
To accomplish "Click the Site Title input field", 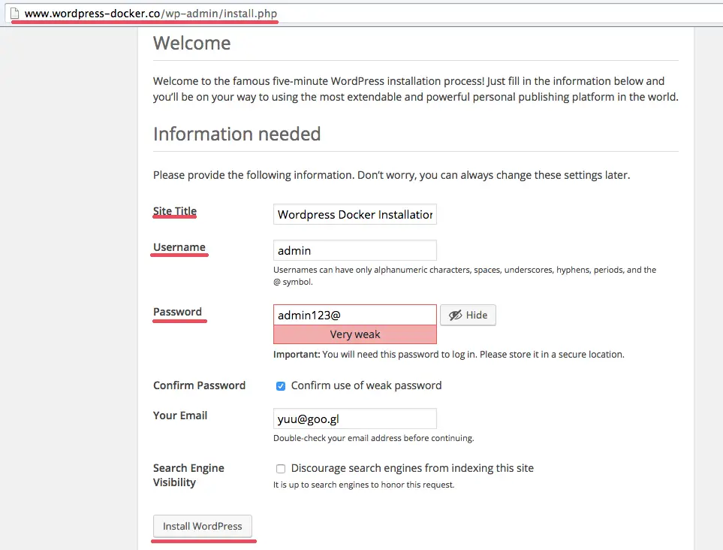I will tap(355, 215).
